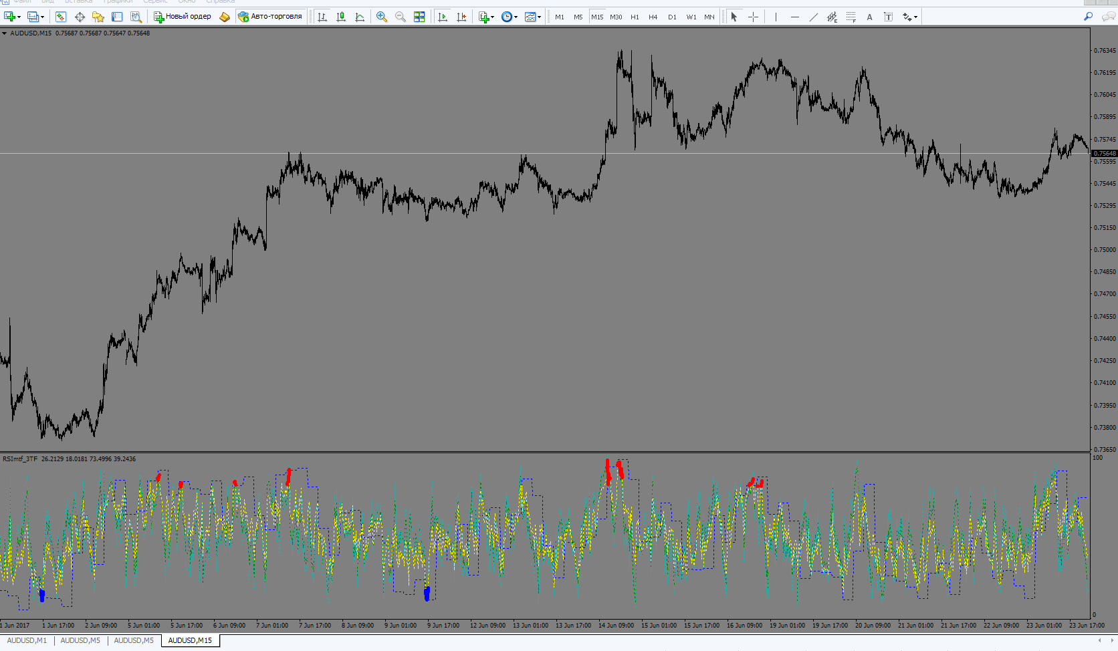Expand the Templates dropdown arrow
Viewport: 1118px width, 651px height.
point(539,17)
